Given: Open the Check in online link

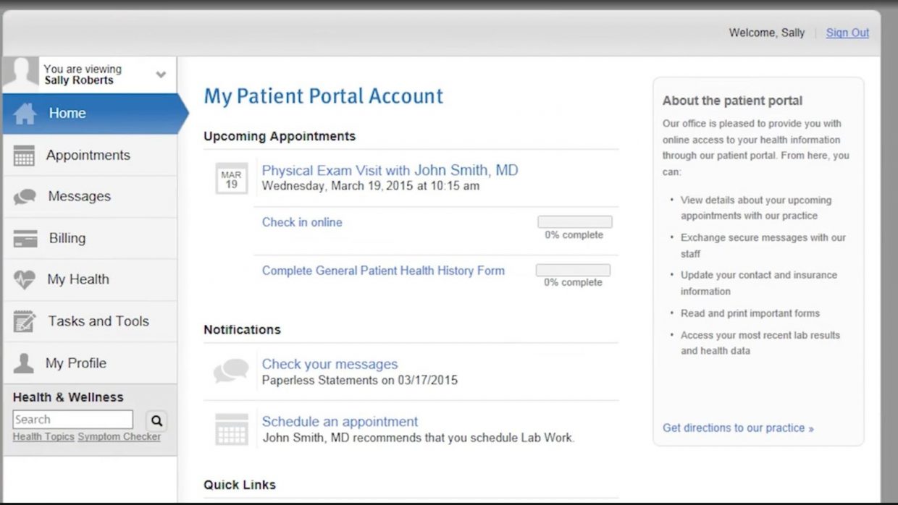Looking at the screenshot, I should point(302,222).
